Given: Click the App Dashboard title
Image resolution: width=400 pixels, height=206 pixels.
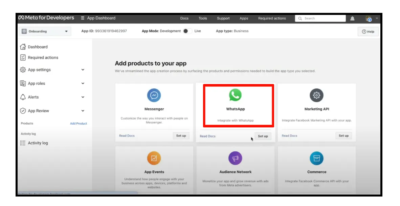Looking at the screenshot, I should 101,18.
